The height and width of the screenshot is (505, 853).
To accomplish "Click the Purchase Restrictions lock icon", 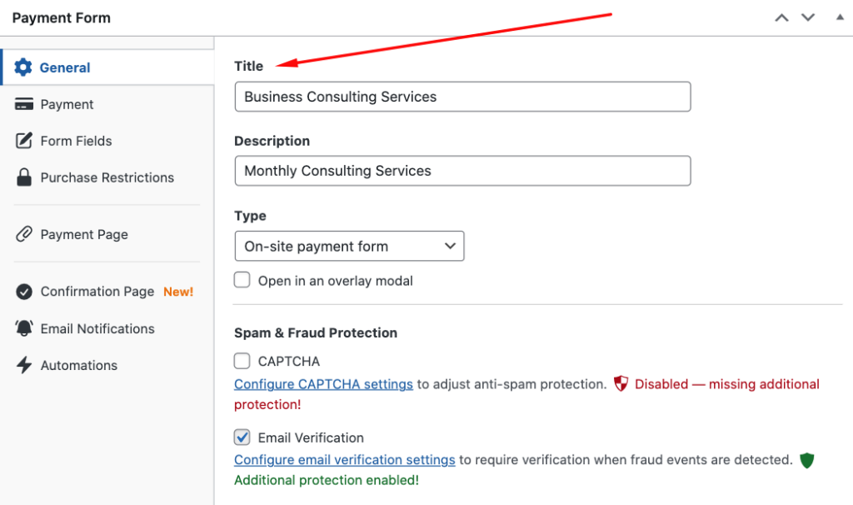I will [x=24, y=177].
